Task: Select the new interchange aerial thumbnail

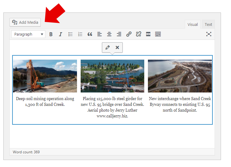Action: click(x=180, y=76)
